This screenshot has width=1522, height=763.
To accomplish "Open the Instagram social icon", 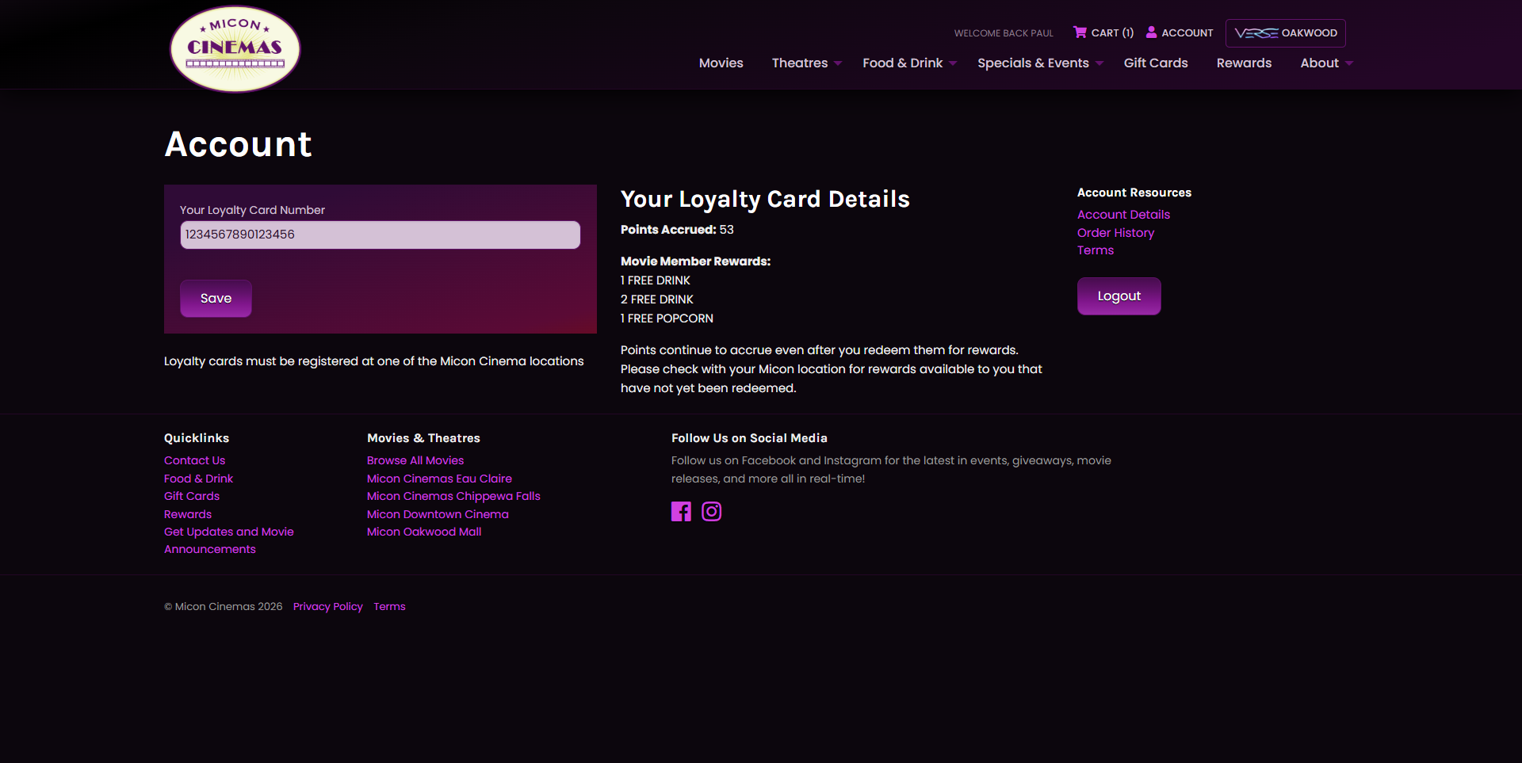I will (x=712, y=512).
